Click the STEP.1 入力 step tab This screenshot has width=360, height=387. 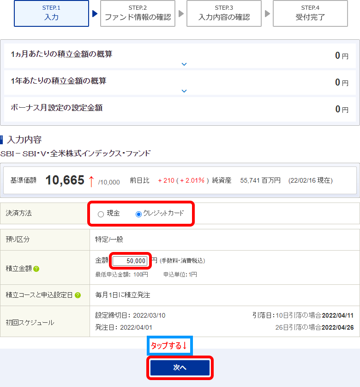(51, 13)
